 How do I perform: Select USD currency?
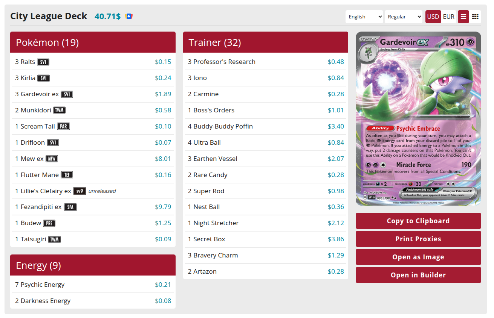(433, 17)
